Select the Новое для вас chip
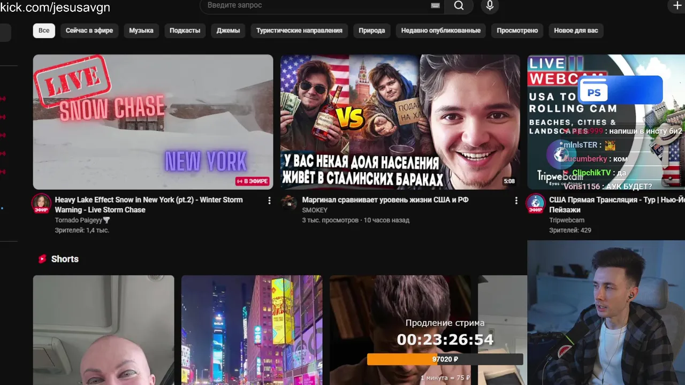This screenshot has width=685, height=385. [576, 30]
